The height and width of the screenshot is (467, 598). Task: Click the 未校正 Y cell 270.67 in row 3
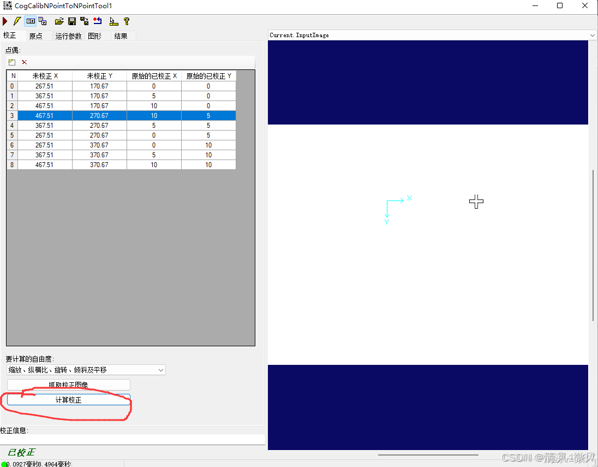[x=99, y=116]
